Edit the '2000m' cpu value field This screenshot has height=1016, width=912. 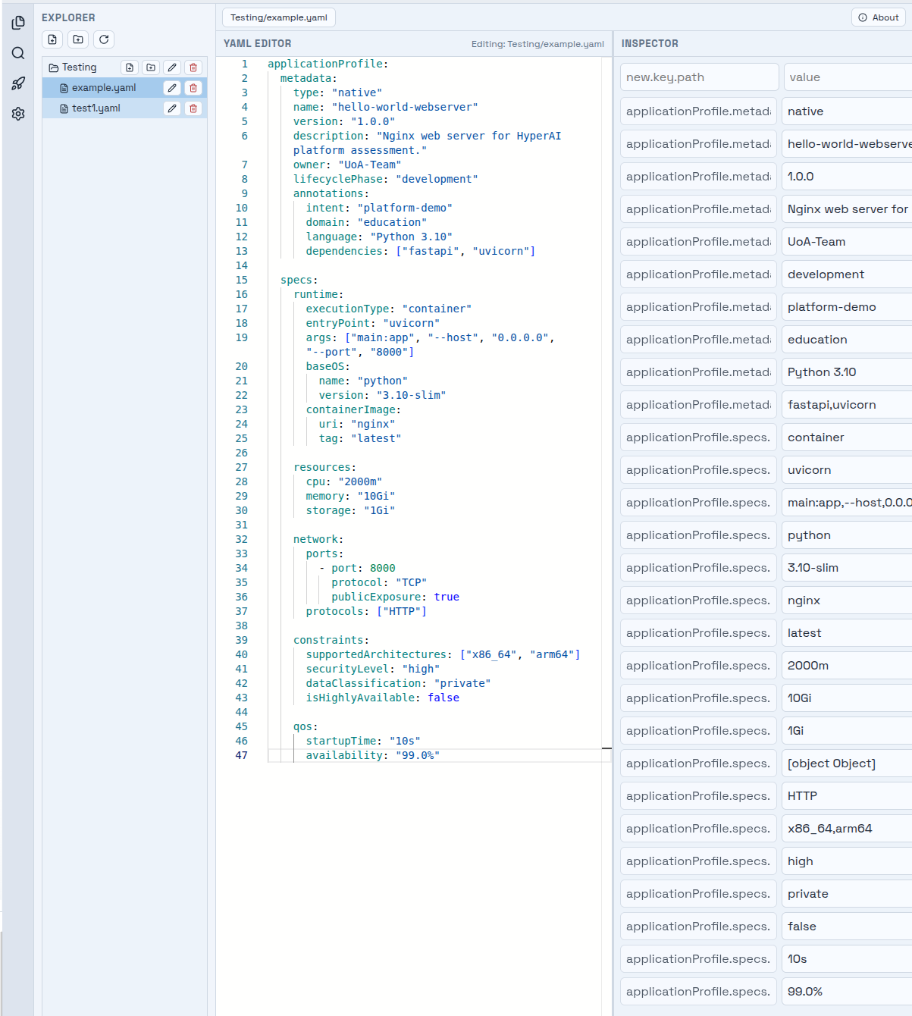847,666
